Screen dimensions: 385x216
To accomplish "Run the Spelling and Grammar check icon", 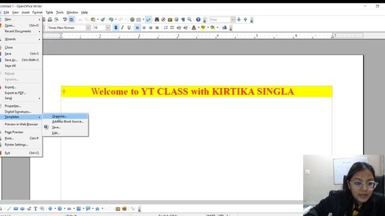I will (65, 20).
